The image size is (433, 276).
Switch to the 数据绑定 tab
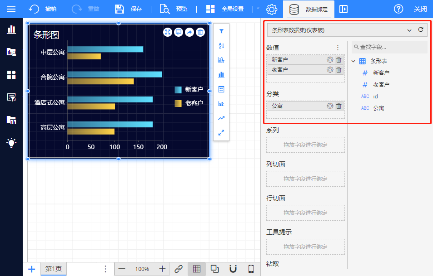point(309,9)
